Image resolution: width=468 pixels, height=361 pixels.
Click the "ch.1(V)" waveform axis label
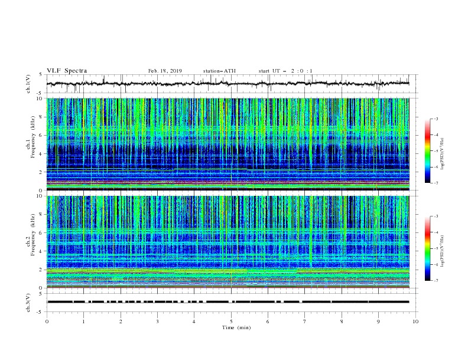(x=28, y=84)
